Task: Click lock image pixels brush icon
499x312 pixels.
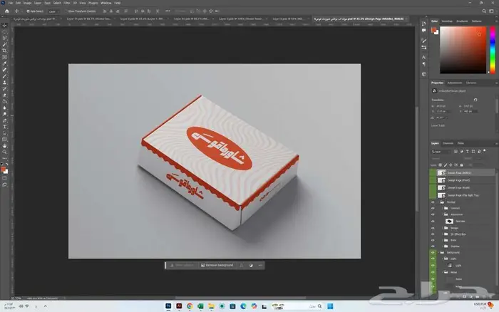Action: pyautogui.click(x=446, y=165)
